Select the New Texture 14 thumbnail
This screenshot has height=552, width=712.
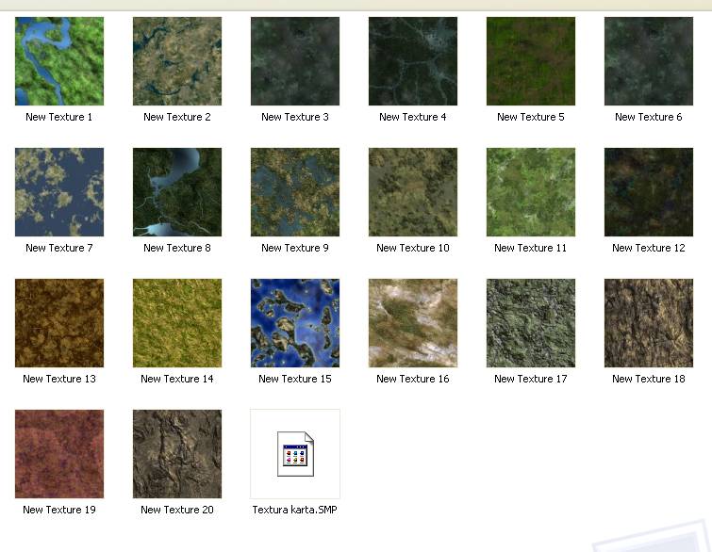point(177,323)
